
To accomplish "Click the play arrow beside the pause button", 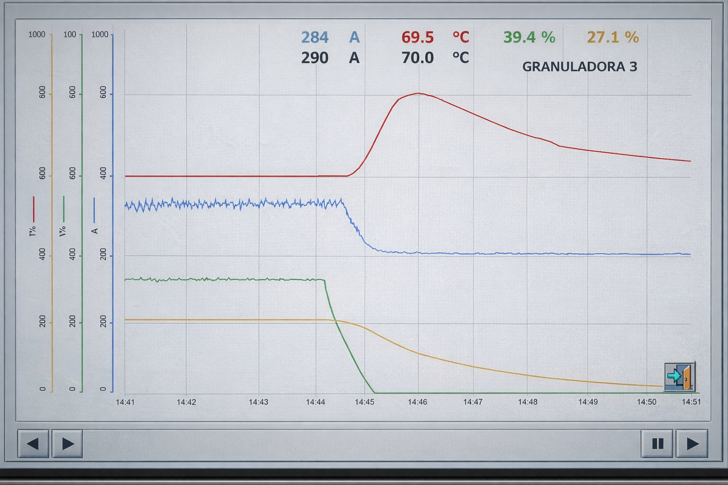I will pos(692,444).
